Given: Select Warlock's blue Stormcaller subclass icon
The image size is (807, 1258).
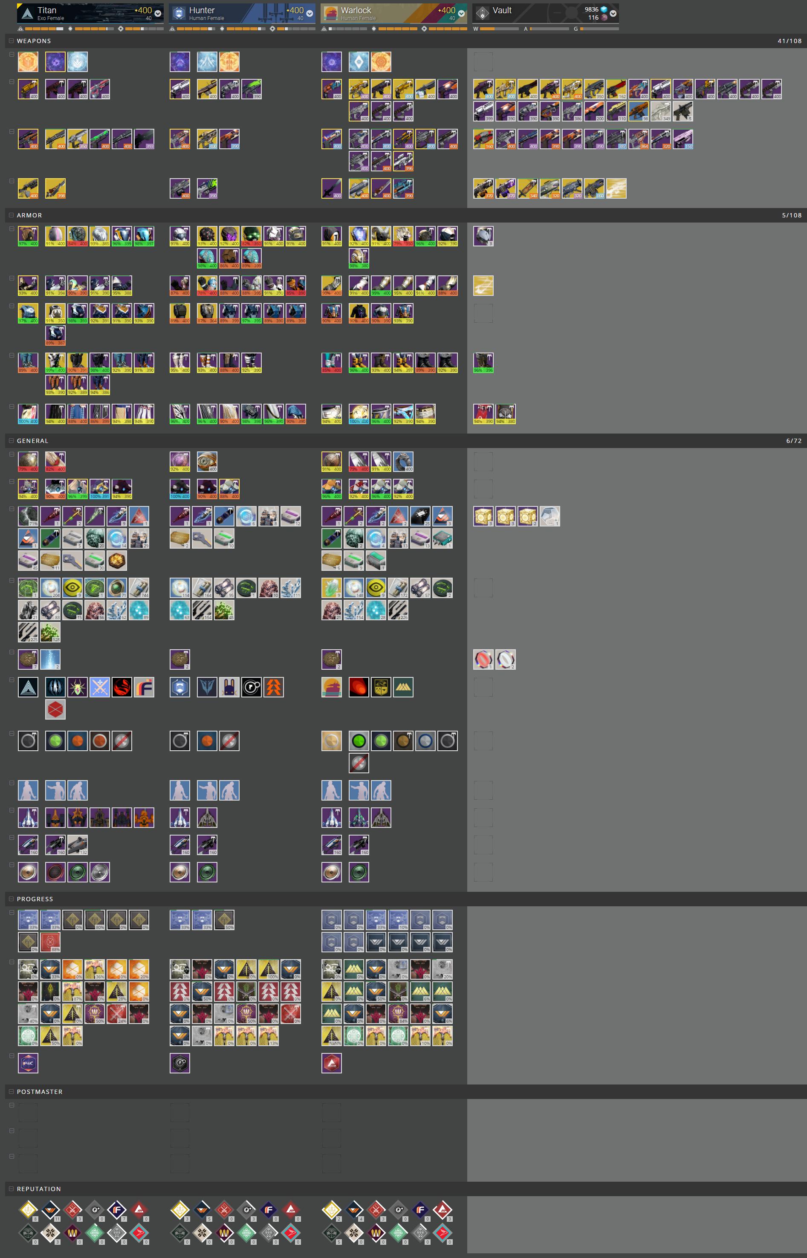Looking at the screenshot, I should [x=359, y=62].
